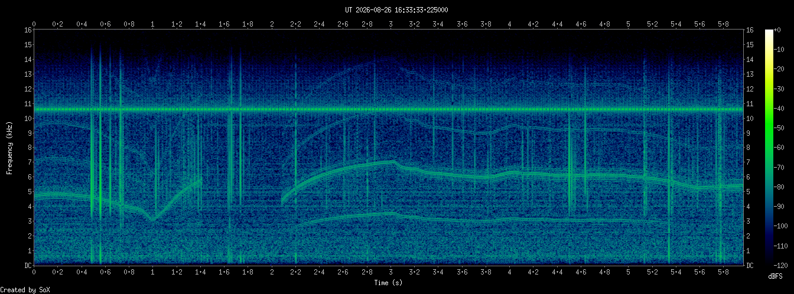Click the white top of the color scale

tap(769, 32)
